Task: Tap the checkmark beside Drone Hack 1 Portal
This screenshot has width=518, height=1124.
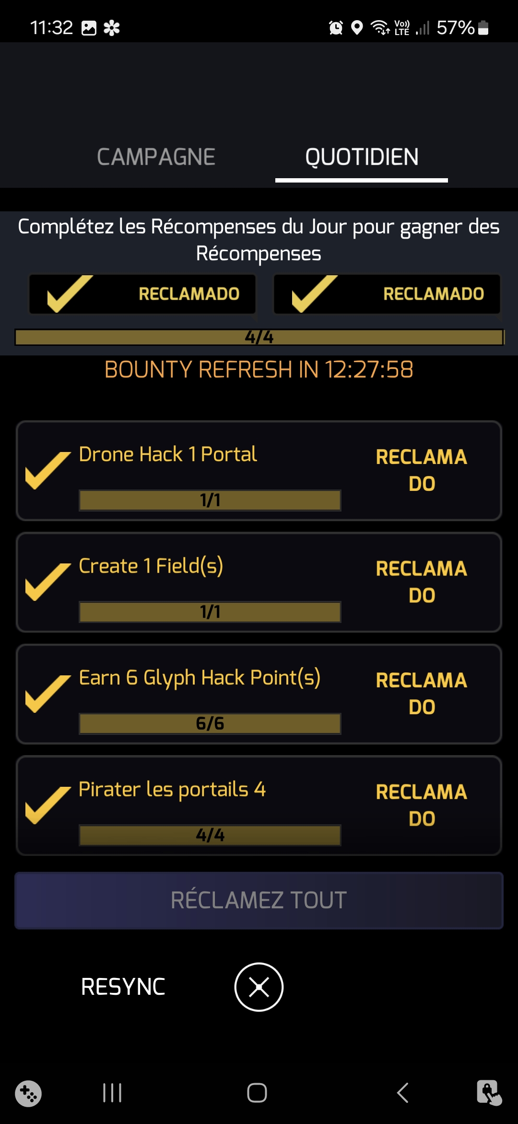Action: tap(47, 470)
